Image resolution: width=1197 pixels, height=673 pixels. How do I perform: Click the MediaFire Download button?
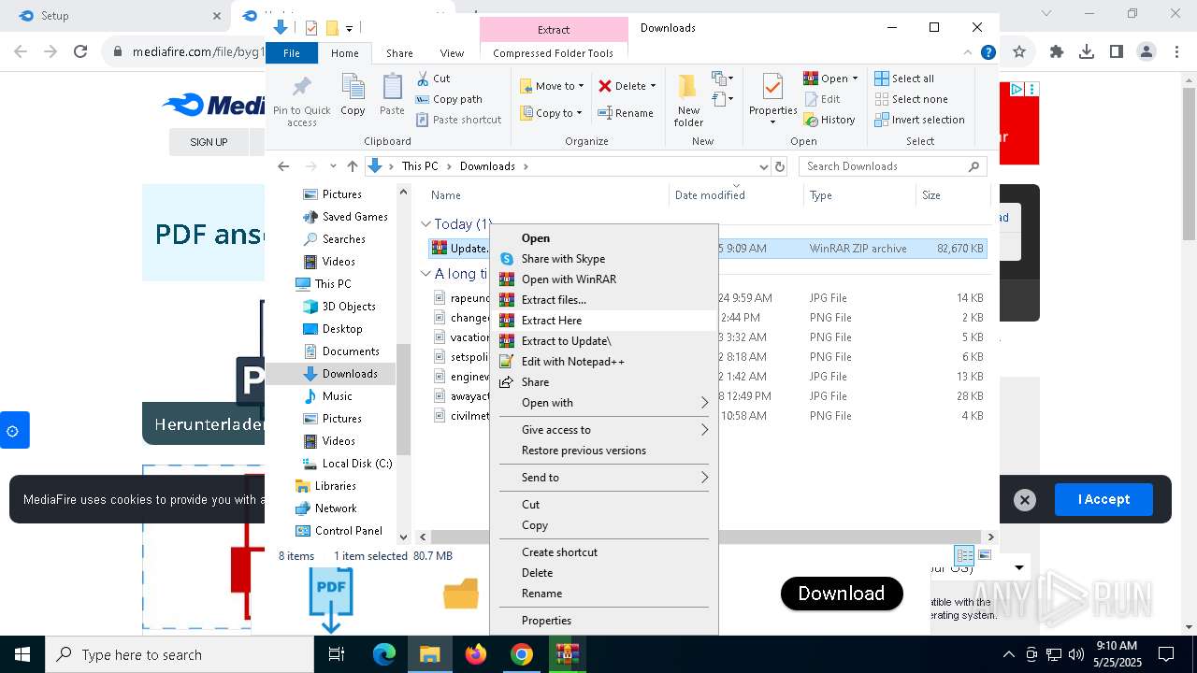point(842,594)
